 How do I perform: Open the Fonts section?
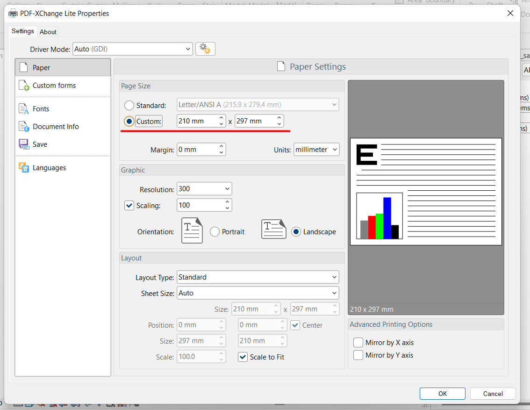click(63, 109)
